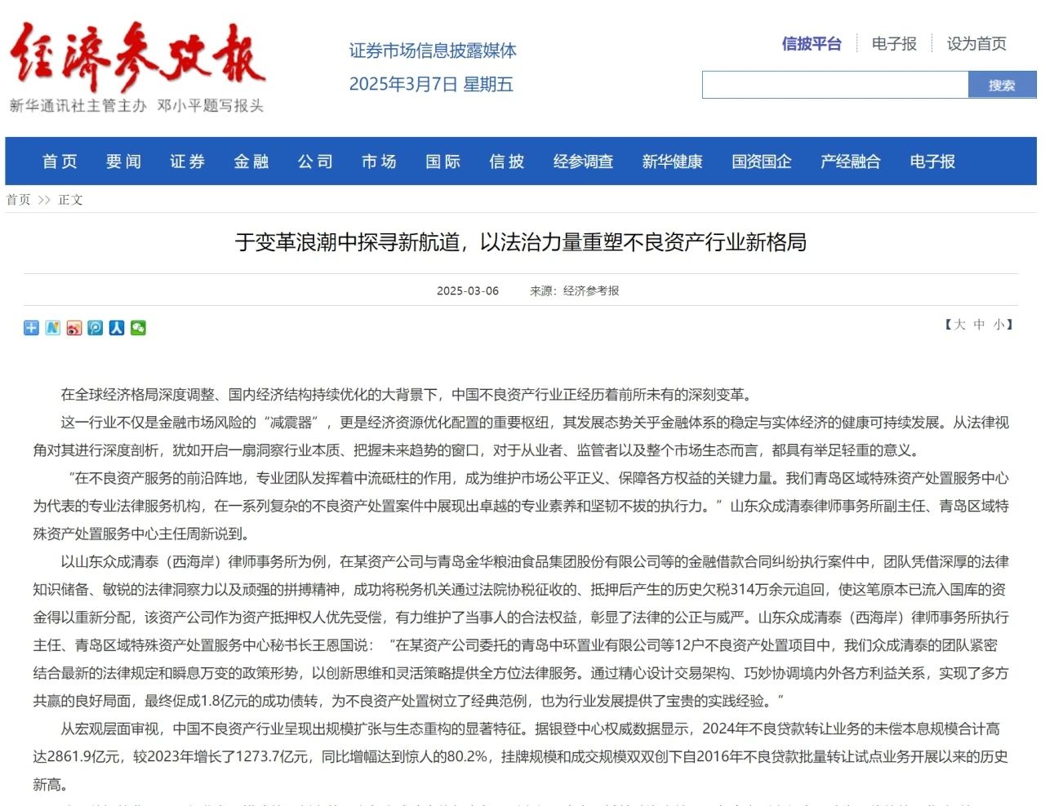
Task: Click 设为首页 link at top
Action: click(x=976, y=44)
